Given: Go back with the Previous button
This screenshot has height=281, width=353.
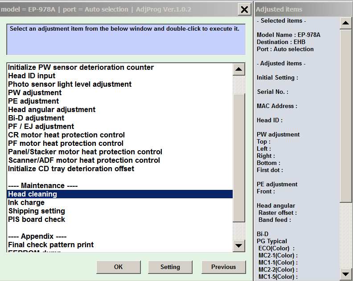Looking at the screenshot, I should point(224,267).
